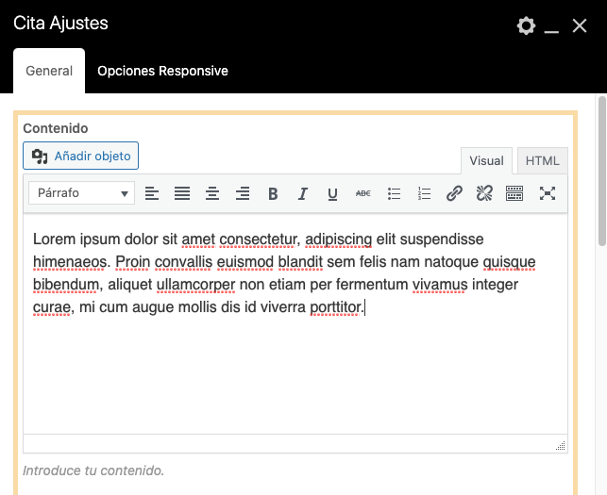The height and width of the screenshot is (495, 607).
Task: Center align the paragraph
Action: (212, 193)
